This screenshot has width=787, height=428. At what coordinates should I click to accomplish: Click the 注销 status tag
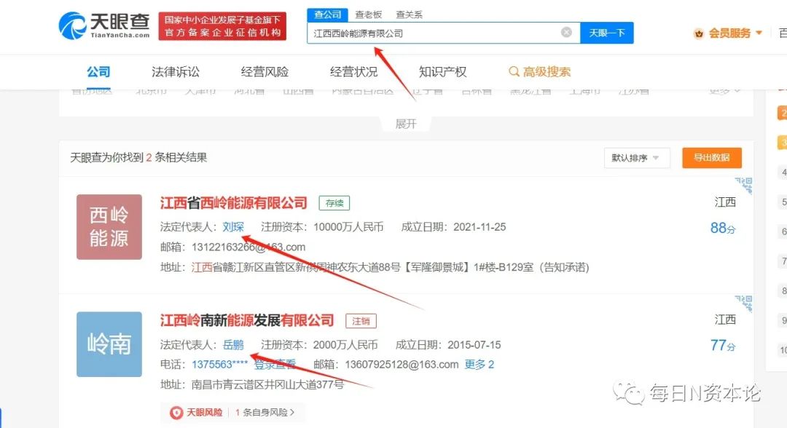point(361,321)
